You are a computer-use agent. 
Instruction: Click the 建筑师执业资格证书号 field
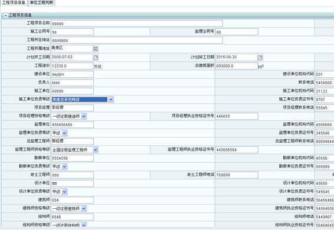coord(325,208)
